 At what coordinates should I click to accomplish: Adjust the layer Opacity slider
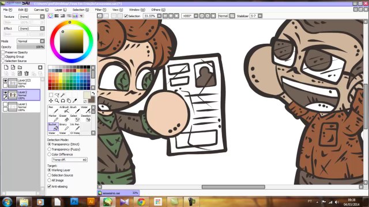pyautogui.click(x=31, y=47)
